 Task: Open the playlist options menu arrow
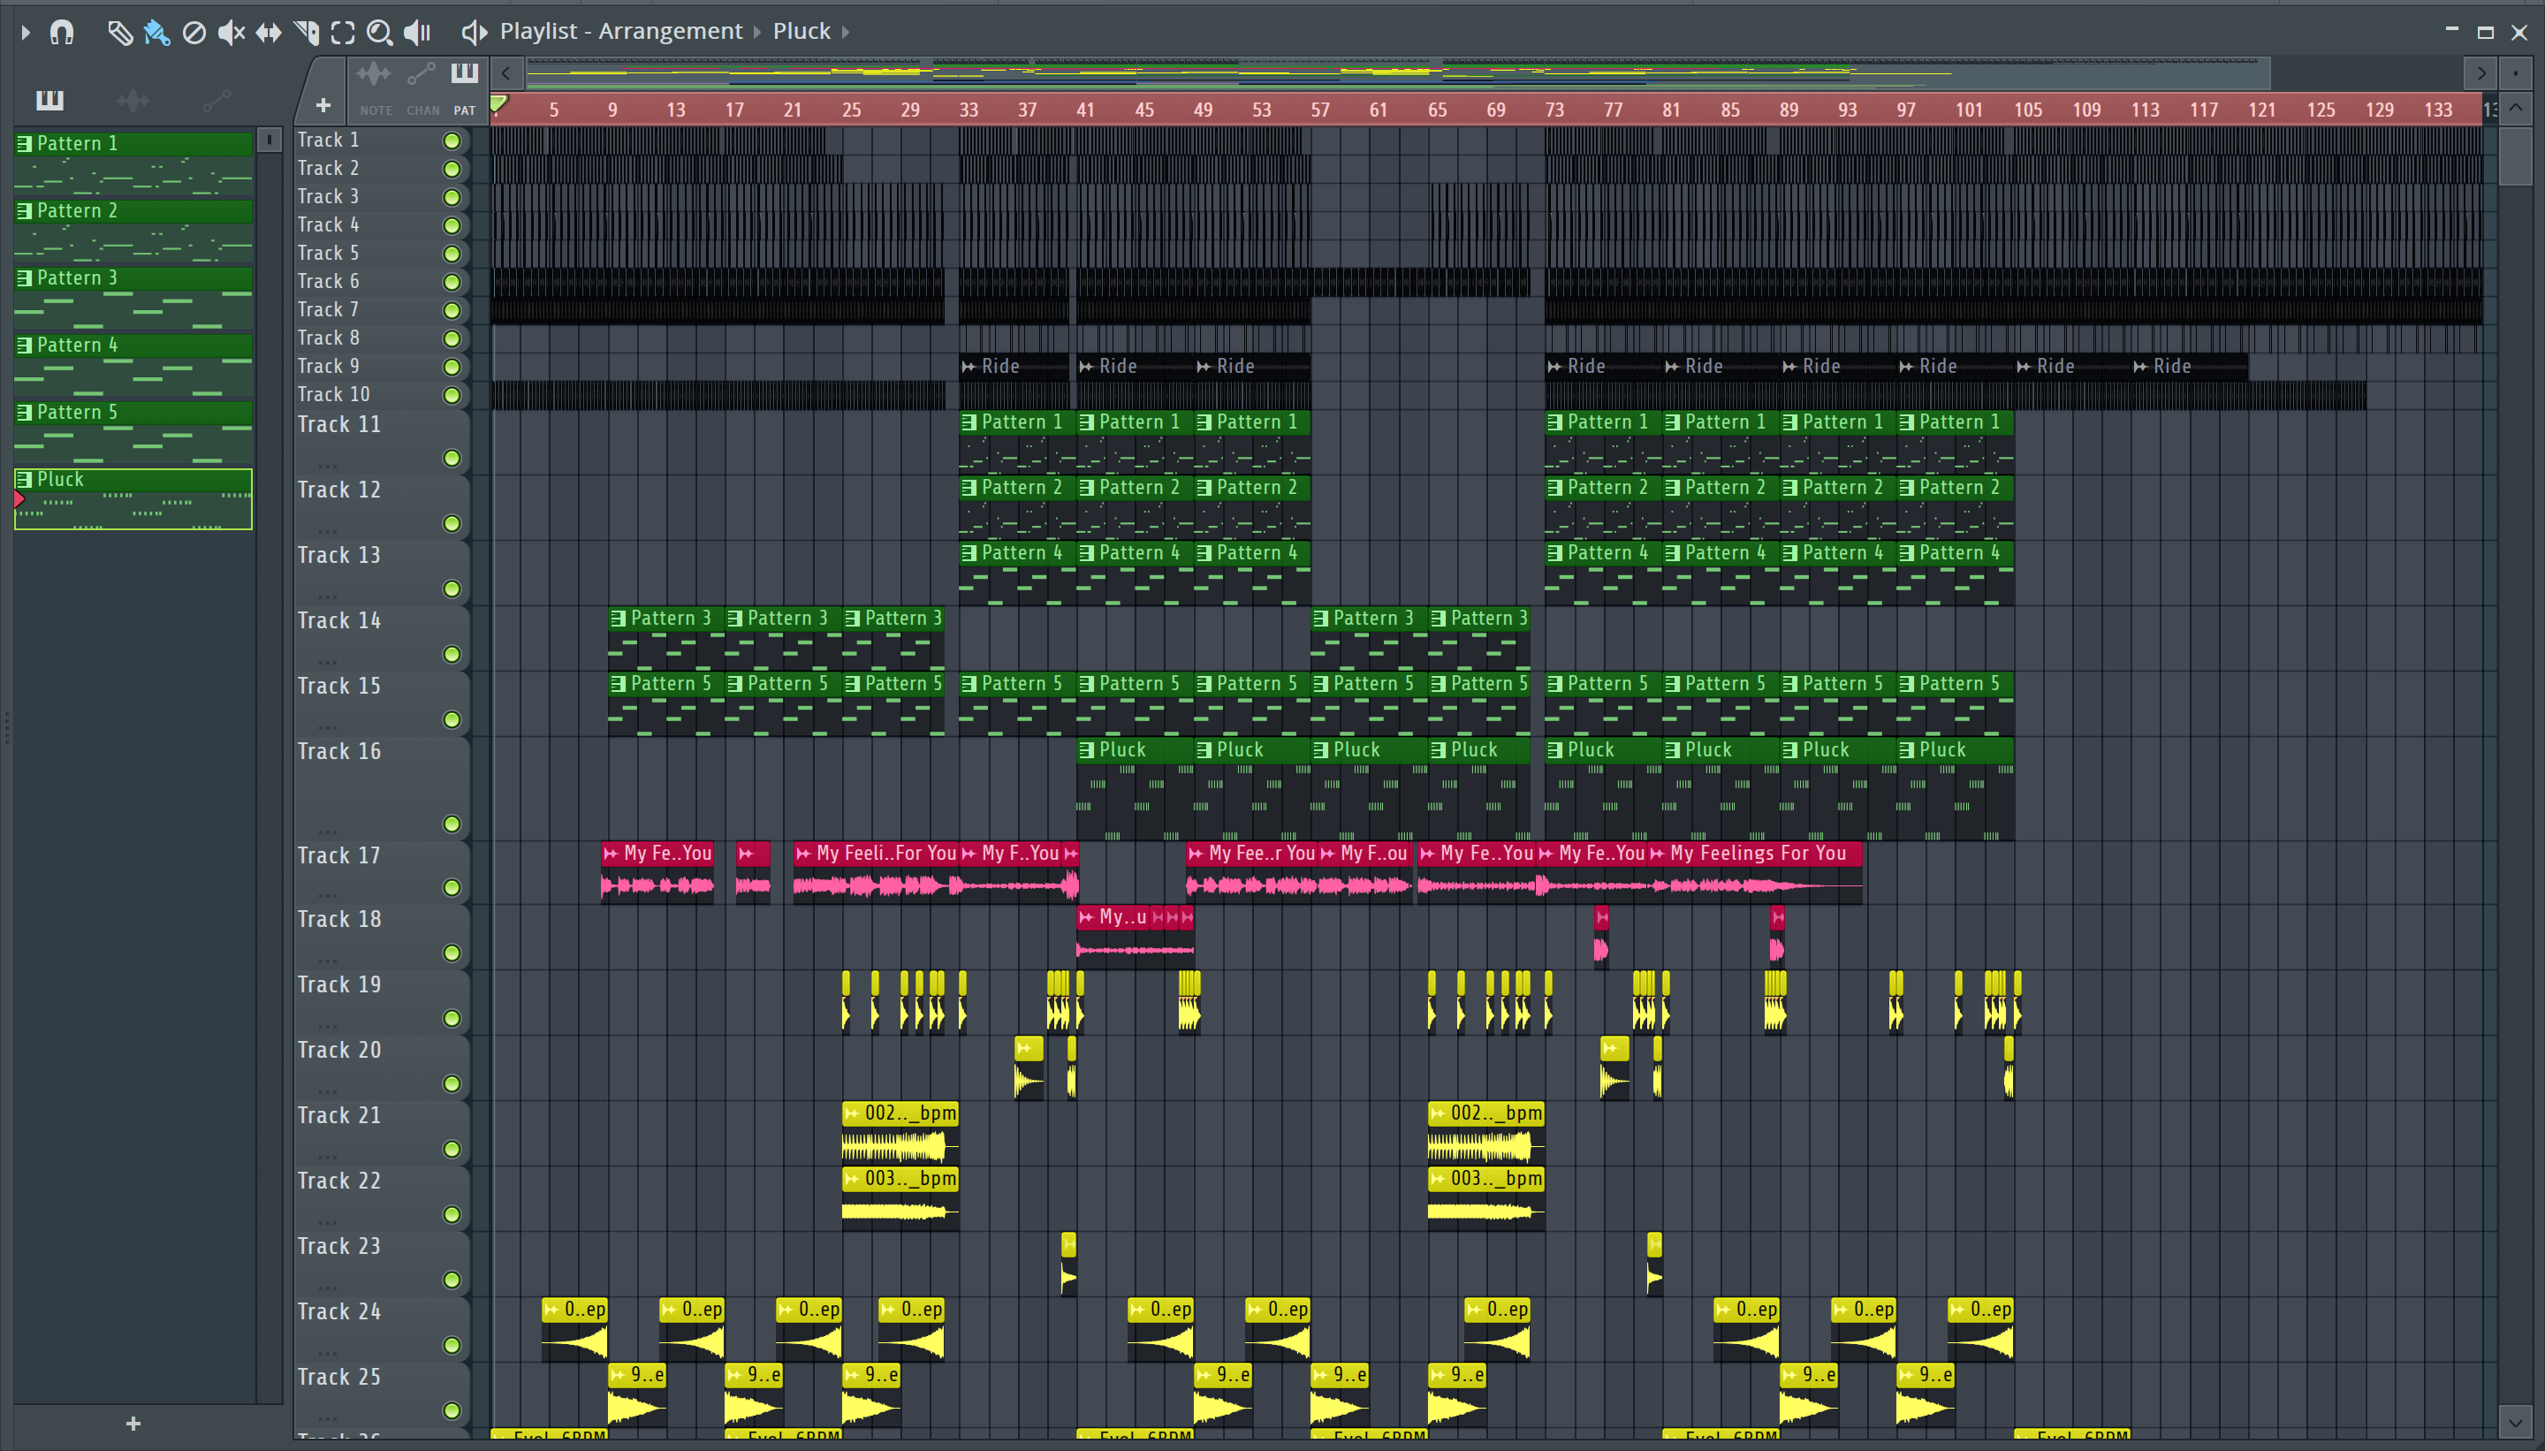[26, 33]
